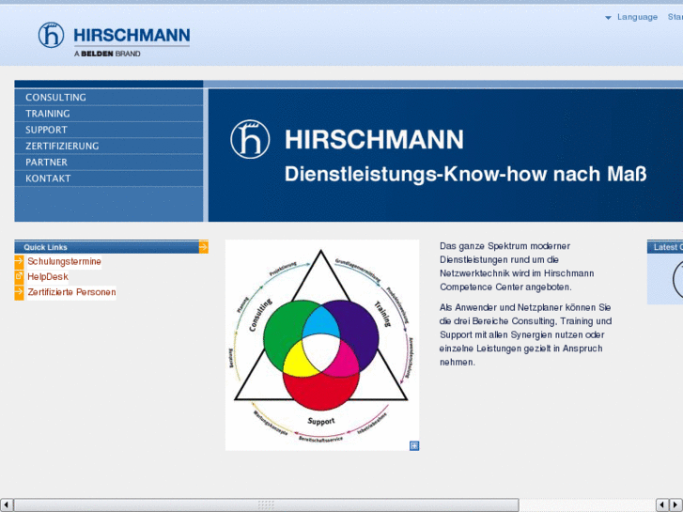Click the Hirschmann emblem in the banner
683x512 pixels.
click(250, 140)
